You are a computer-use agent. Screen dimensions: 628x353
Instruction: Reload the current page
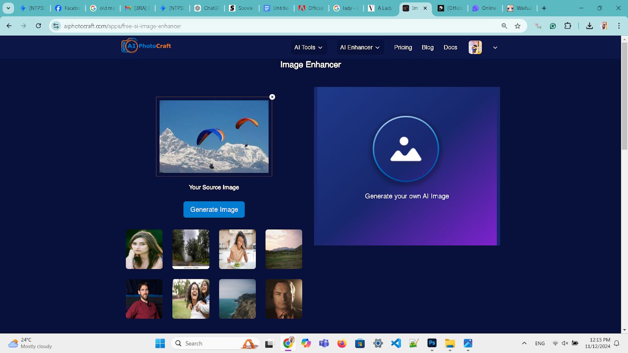38,26
